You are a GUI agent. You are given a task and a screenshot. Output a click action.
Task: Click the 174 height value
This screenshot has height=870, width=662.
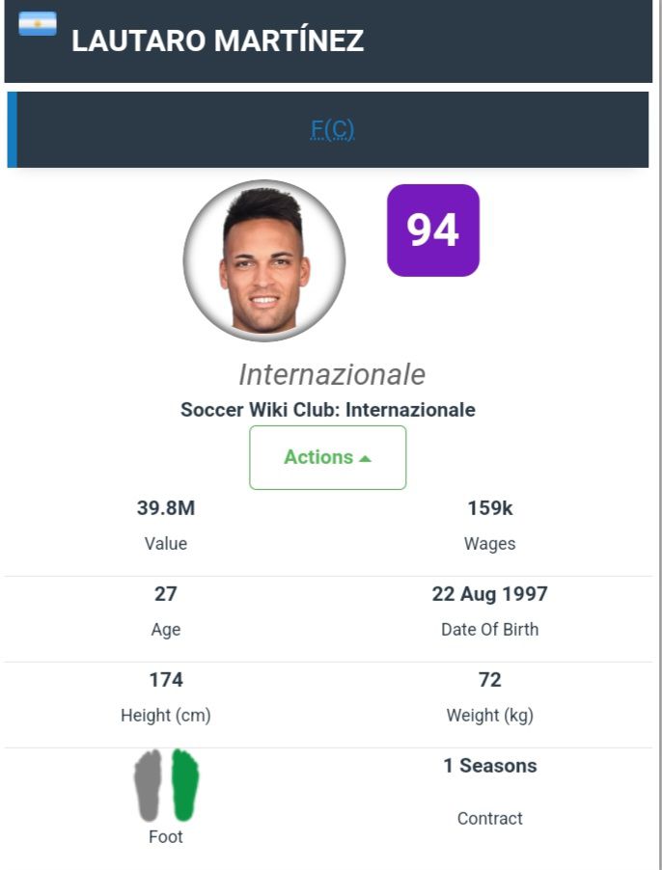pyautogui.click(x=165, y=680)
